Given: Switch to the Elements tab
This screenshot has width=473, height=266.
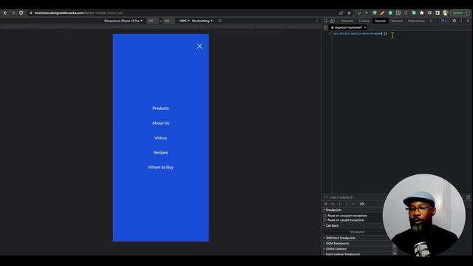Looking at the screenshot, I should click(x=347, y=21).
